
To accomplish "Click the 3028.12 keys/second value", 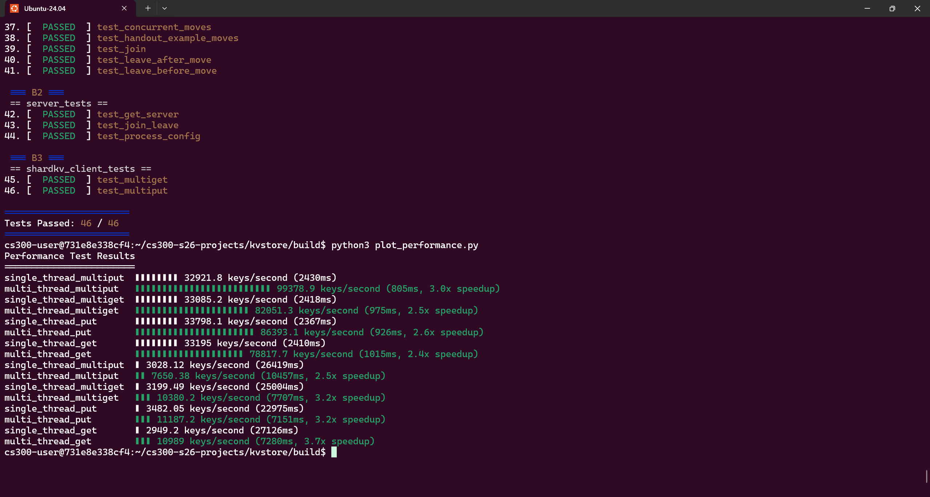I will tap(198, 365).
